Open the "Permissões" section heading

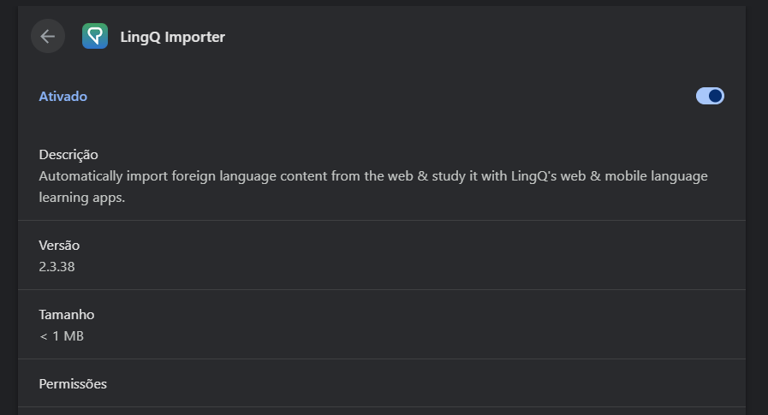pyautogui.click(x=73, y=384)
